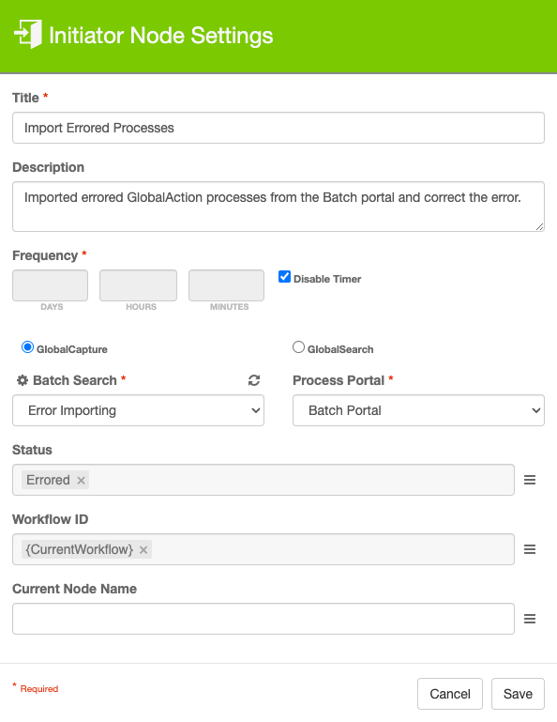557x722 pixels.
Task: Select the GlobalCapture radio button
Action: (27, 347)
